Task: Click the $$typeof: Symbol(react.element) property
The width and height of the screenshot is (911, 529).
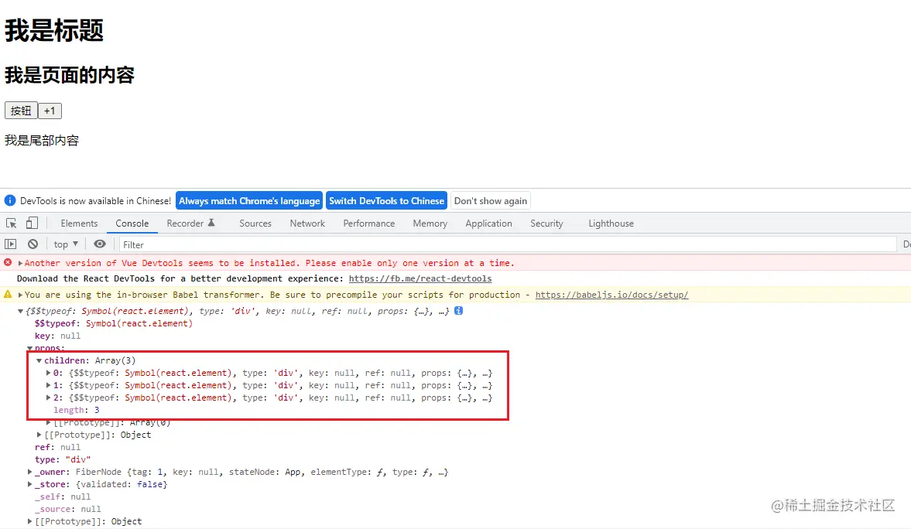Action: pyautogui.click(x=113, y=323)
